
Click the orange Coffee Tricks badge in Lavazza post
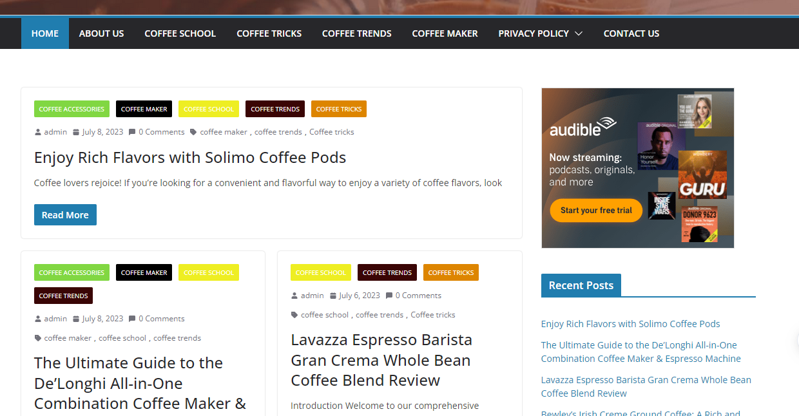pyautogui.click(x=450, y=273)
